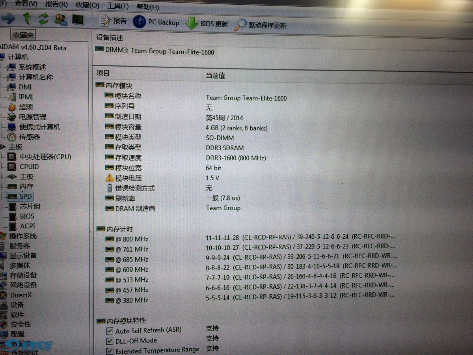Switch to the 收藏夹 tab

point(23,35)
